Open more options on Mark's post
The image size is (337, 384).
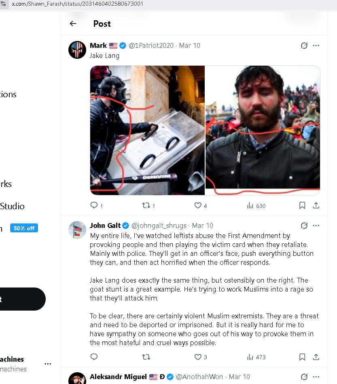pyautogui.click(x=316, y=45)
